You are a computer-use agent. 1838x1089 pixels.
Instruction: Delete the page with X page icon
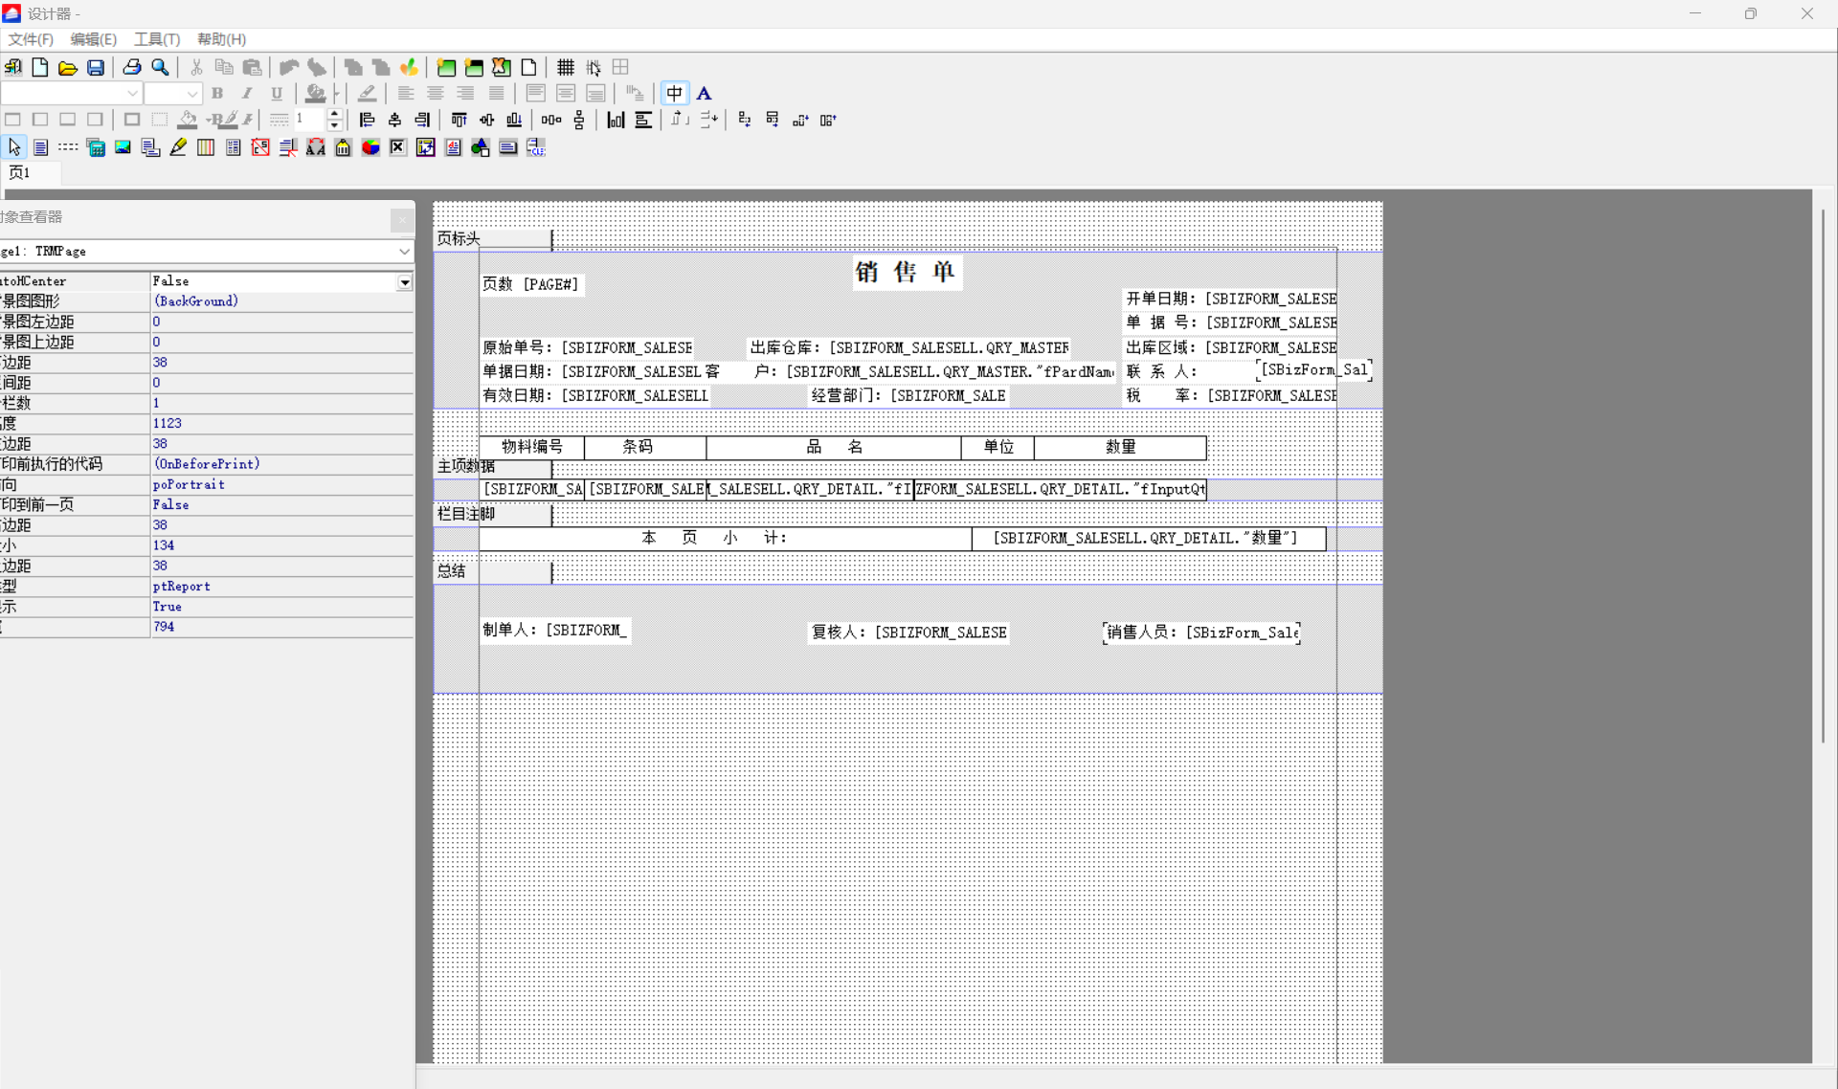pos(502,67)
